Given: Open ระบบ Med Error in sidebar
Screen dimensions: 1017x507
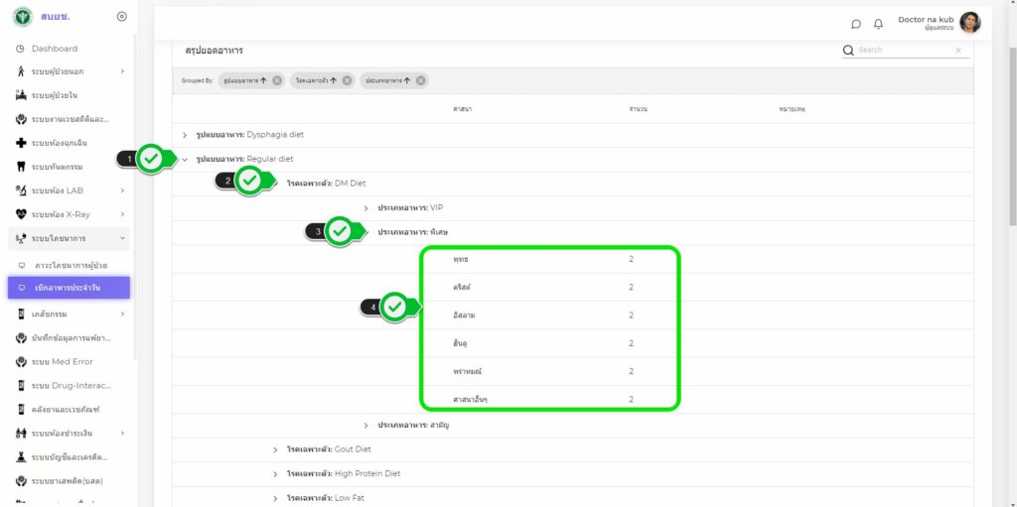Looking at the screenshot, I should tap(62, 362).
